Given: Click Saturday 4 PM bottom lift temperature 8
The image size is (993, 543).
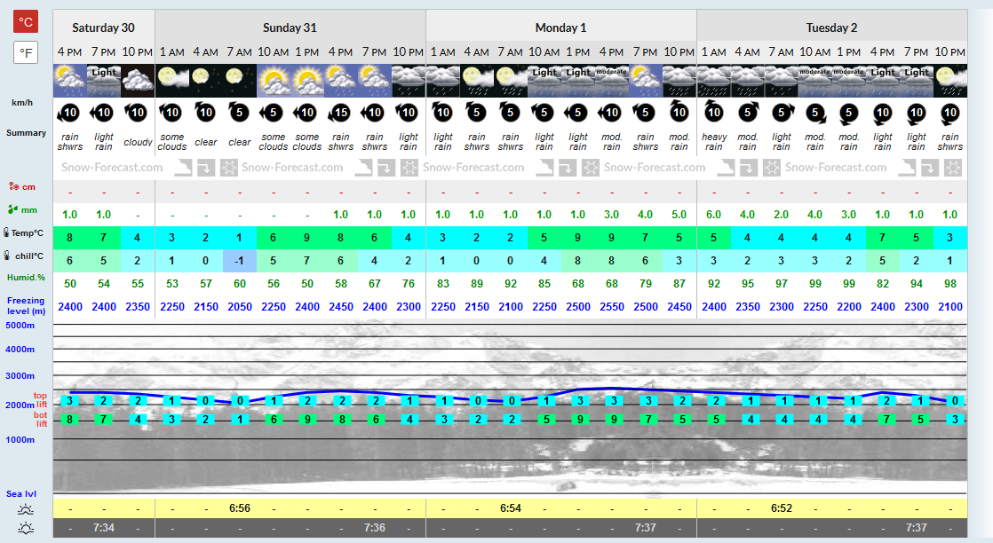Looking at the screenshot, I should (x=69, y=419).
